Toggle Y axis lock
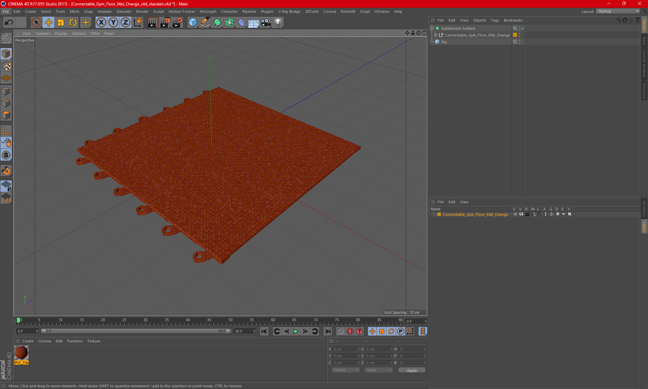 pyautogui.click(x=113, y=23)
